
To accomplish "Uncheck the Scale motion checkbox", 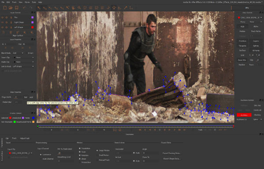I will (80, 152).
